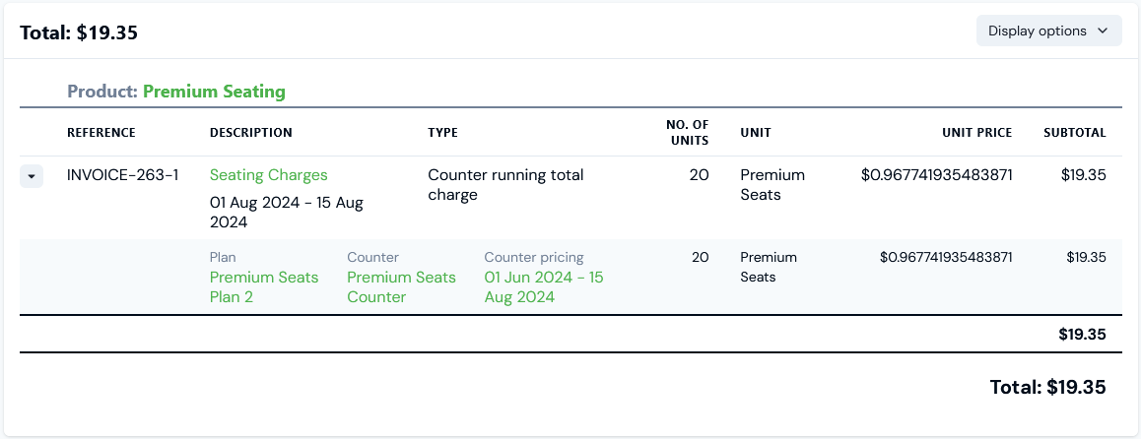Open the Display options dropdown

click(x=1048, y=31)
